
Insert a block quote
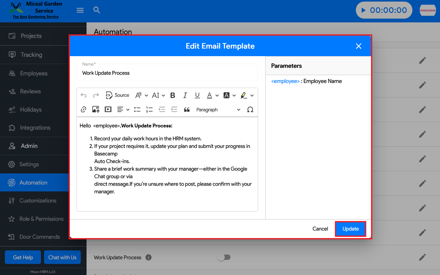coord(187,109)
